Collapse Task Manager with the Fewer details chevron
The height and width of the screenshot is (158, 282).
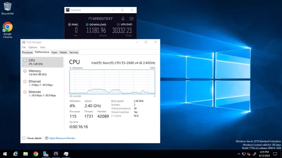[x=24, y=138]
